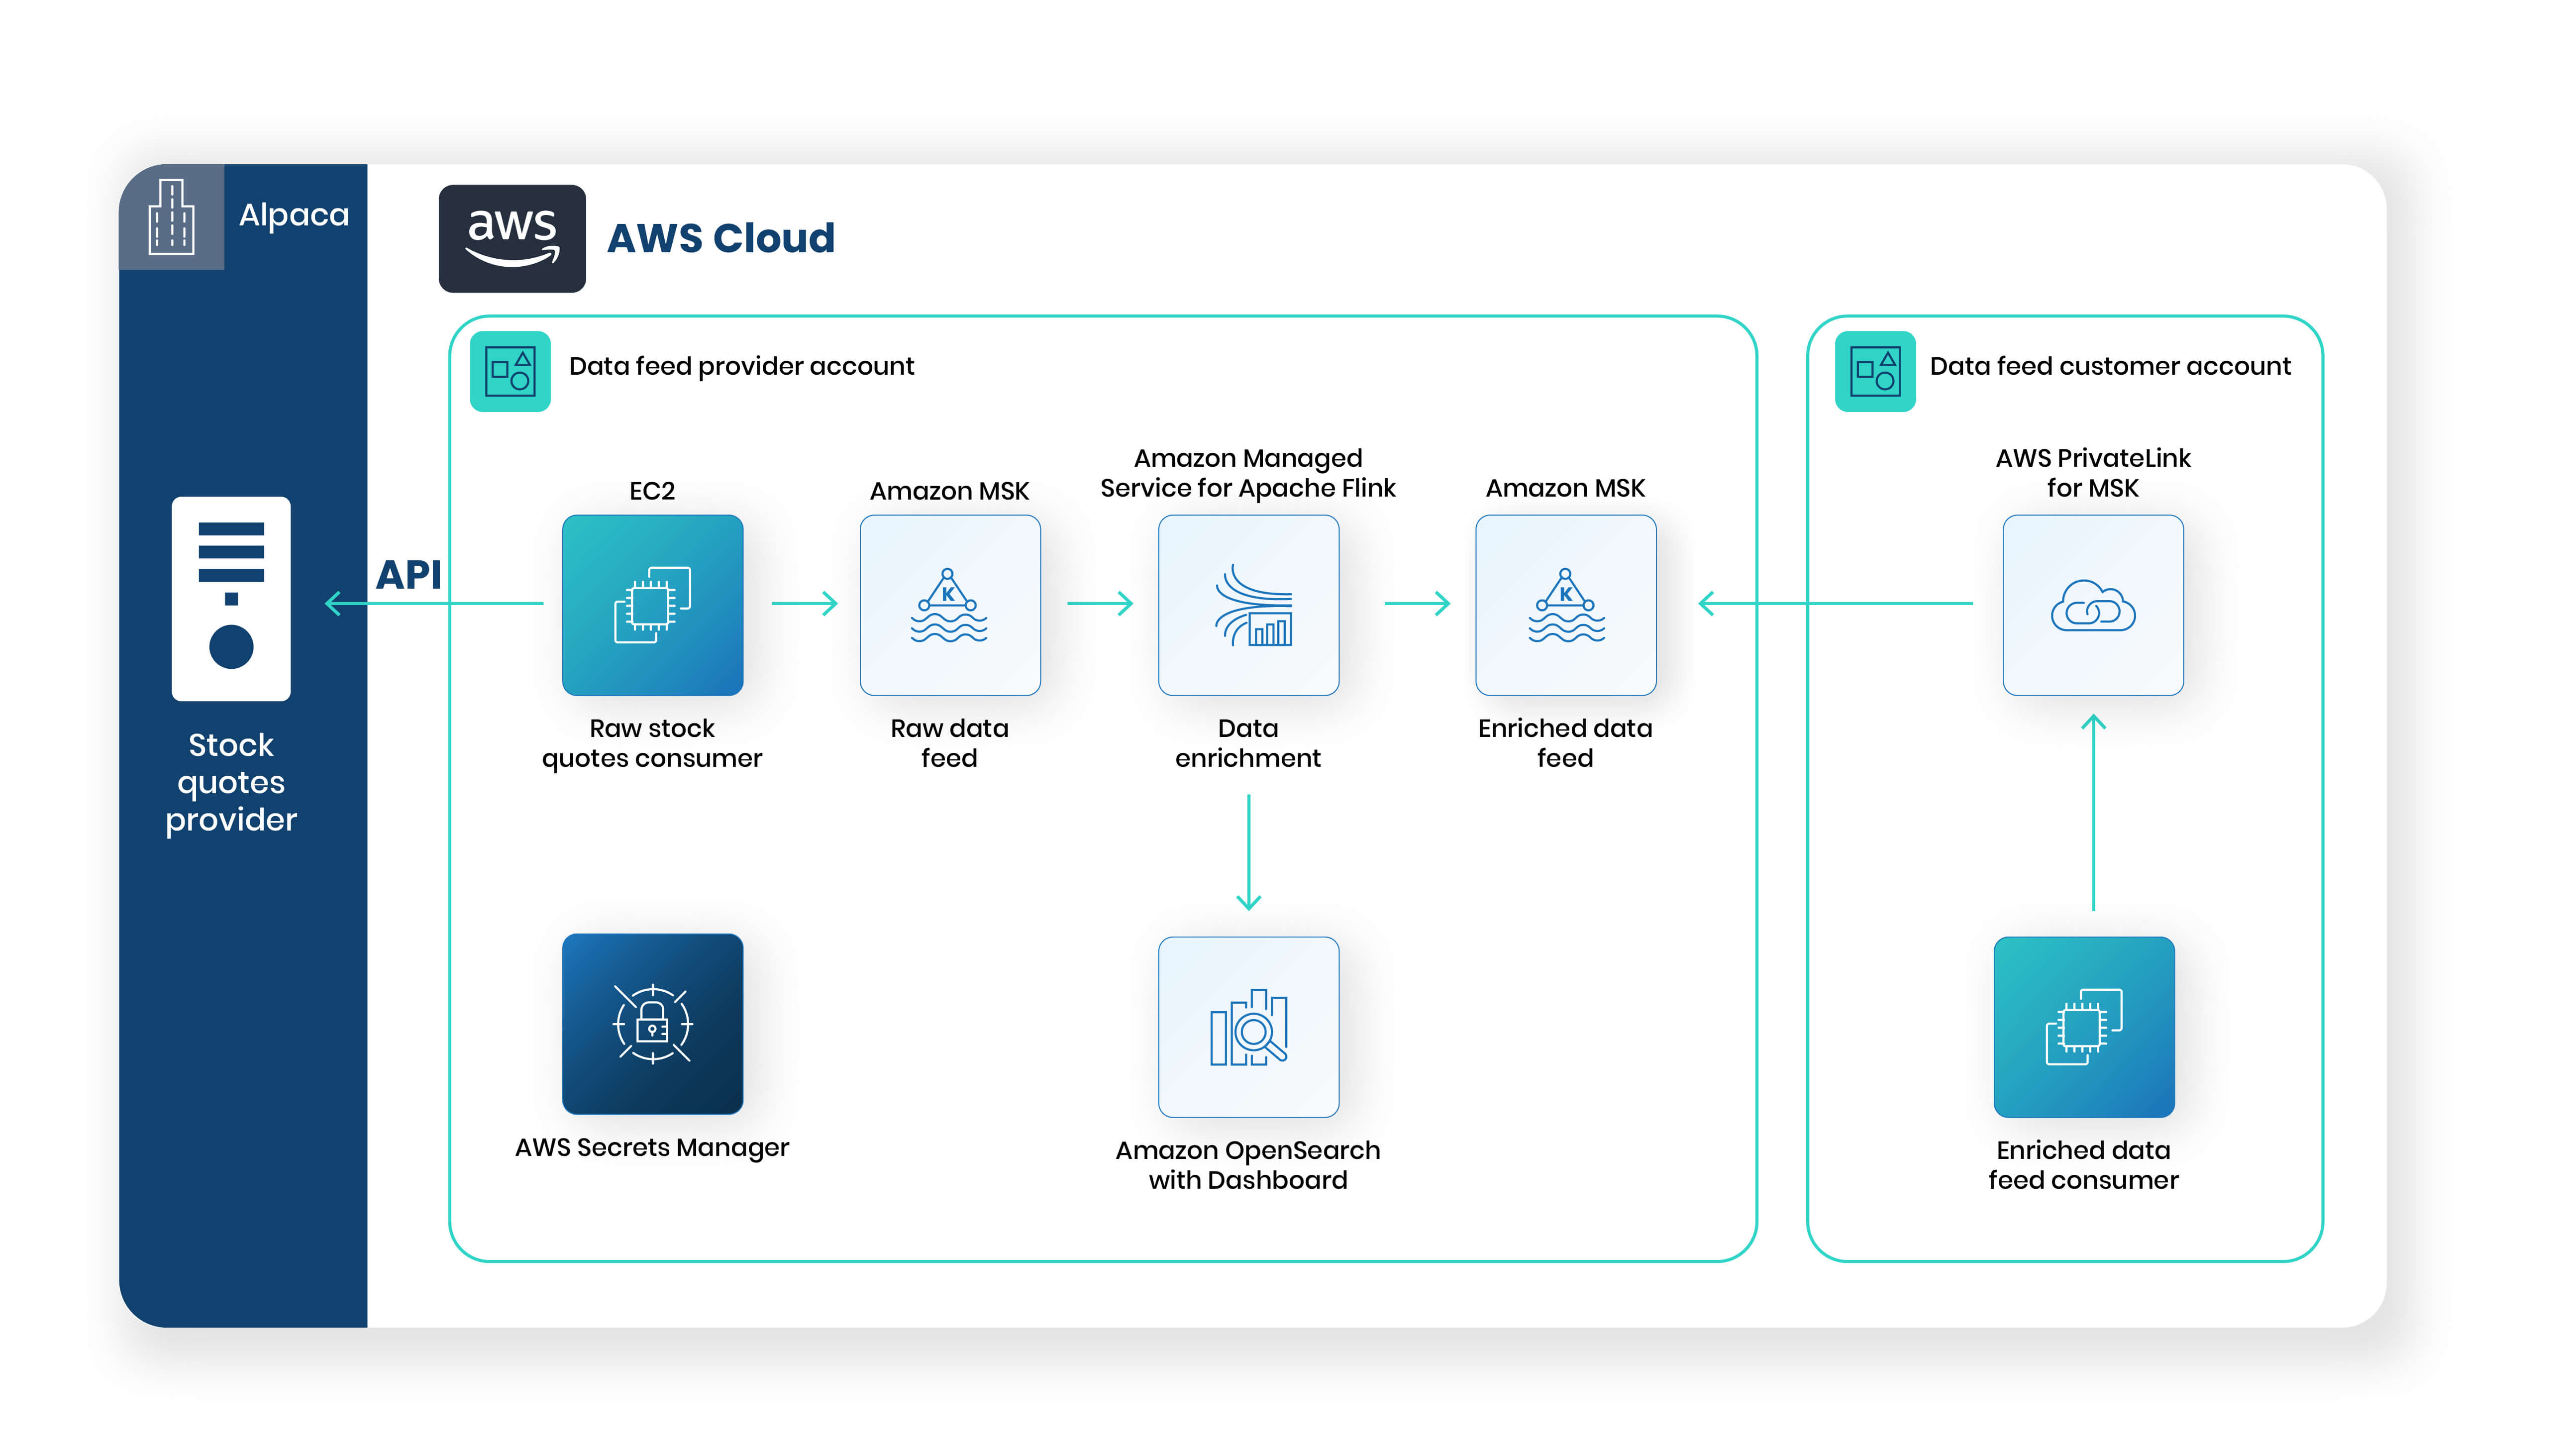Click the "Raw stock quotes consumer" caption
The image size is (2561, 1456).
[x=652, y=743]
